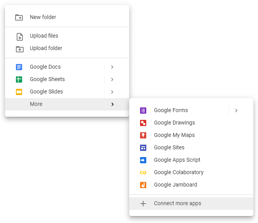Screen dimensions: 258x223
Task: Click the Google Sites icon
Action: tap(143, 148)
